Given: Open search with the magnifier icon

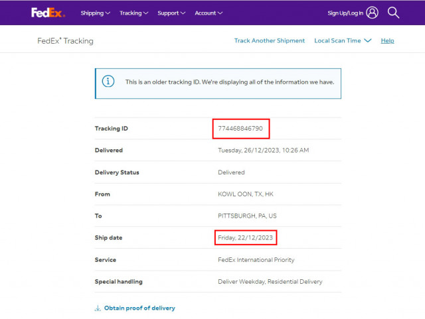Looking at the screenshot, I should tap(393, 13).
